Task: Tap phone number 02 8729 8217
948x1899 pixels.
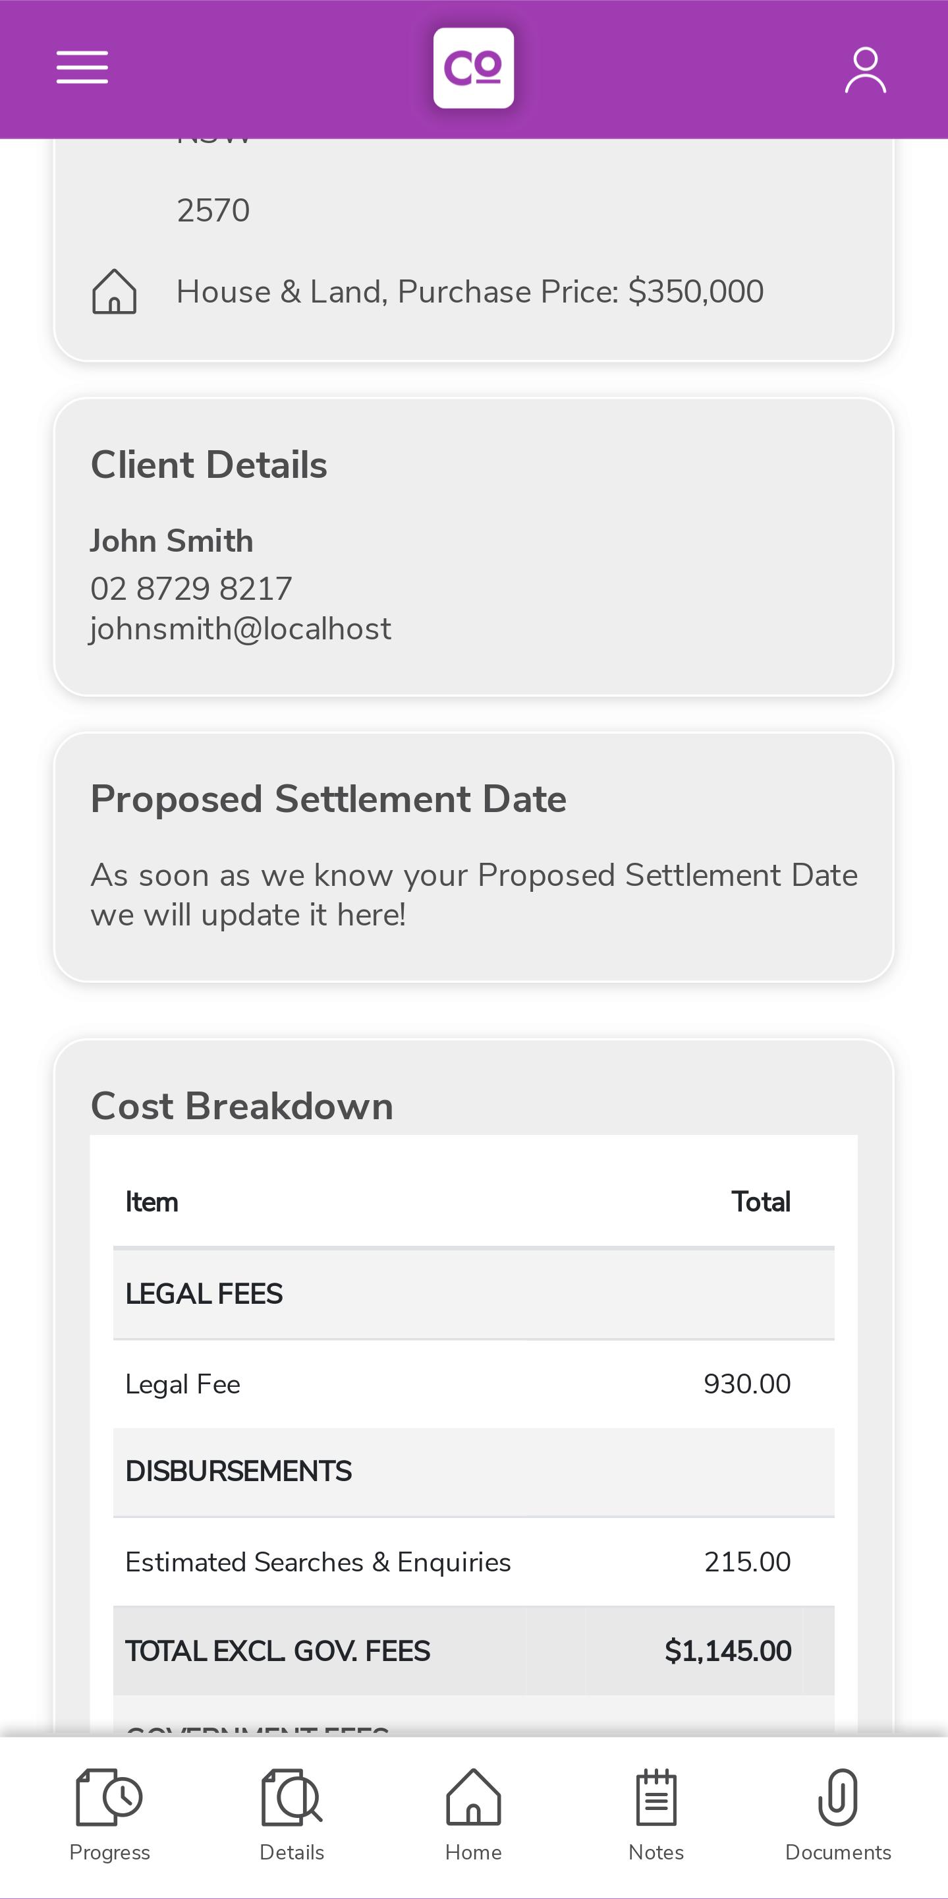Action: 192,588
